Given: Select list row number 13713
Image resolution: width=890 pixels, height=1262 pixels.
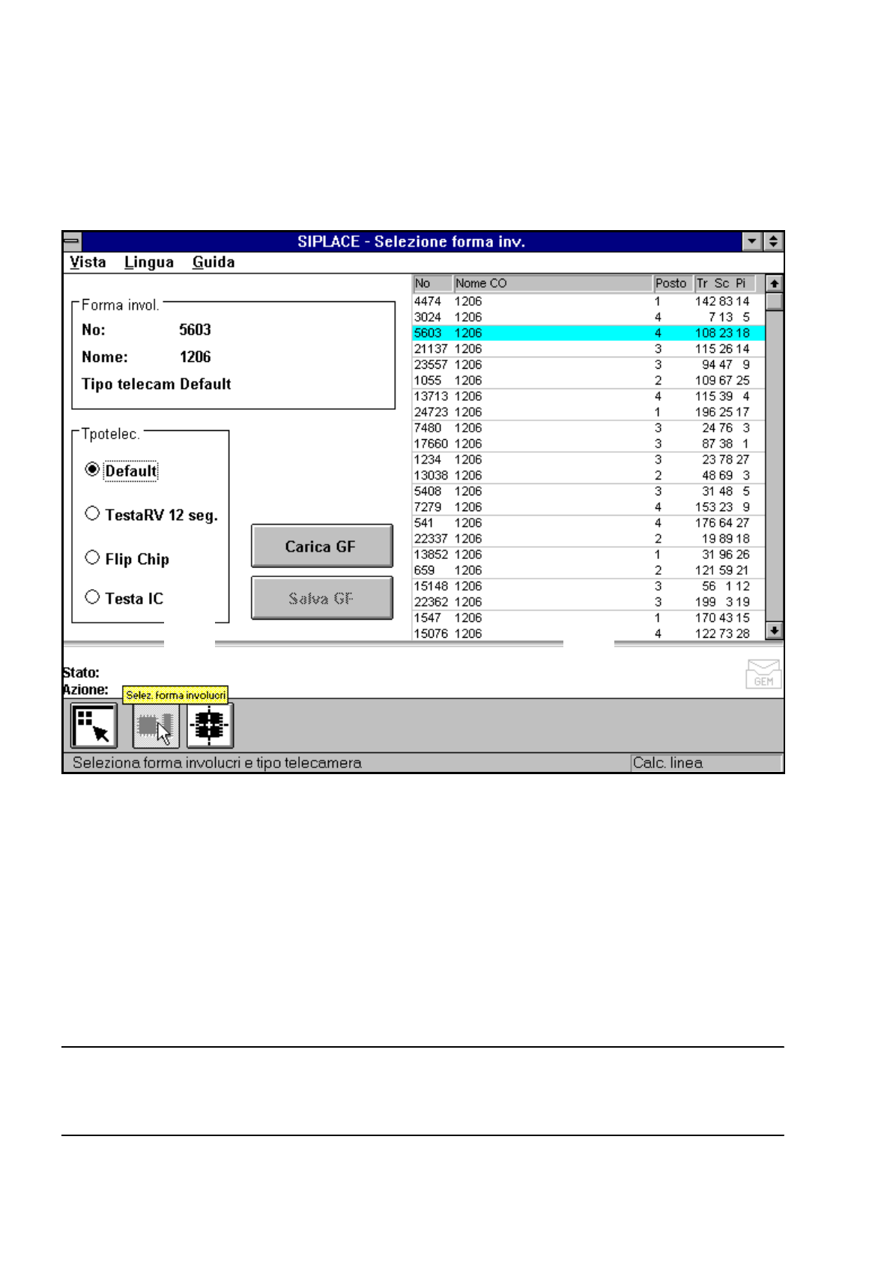Looking at the screenshot, I should click(x=588, y=396).
